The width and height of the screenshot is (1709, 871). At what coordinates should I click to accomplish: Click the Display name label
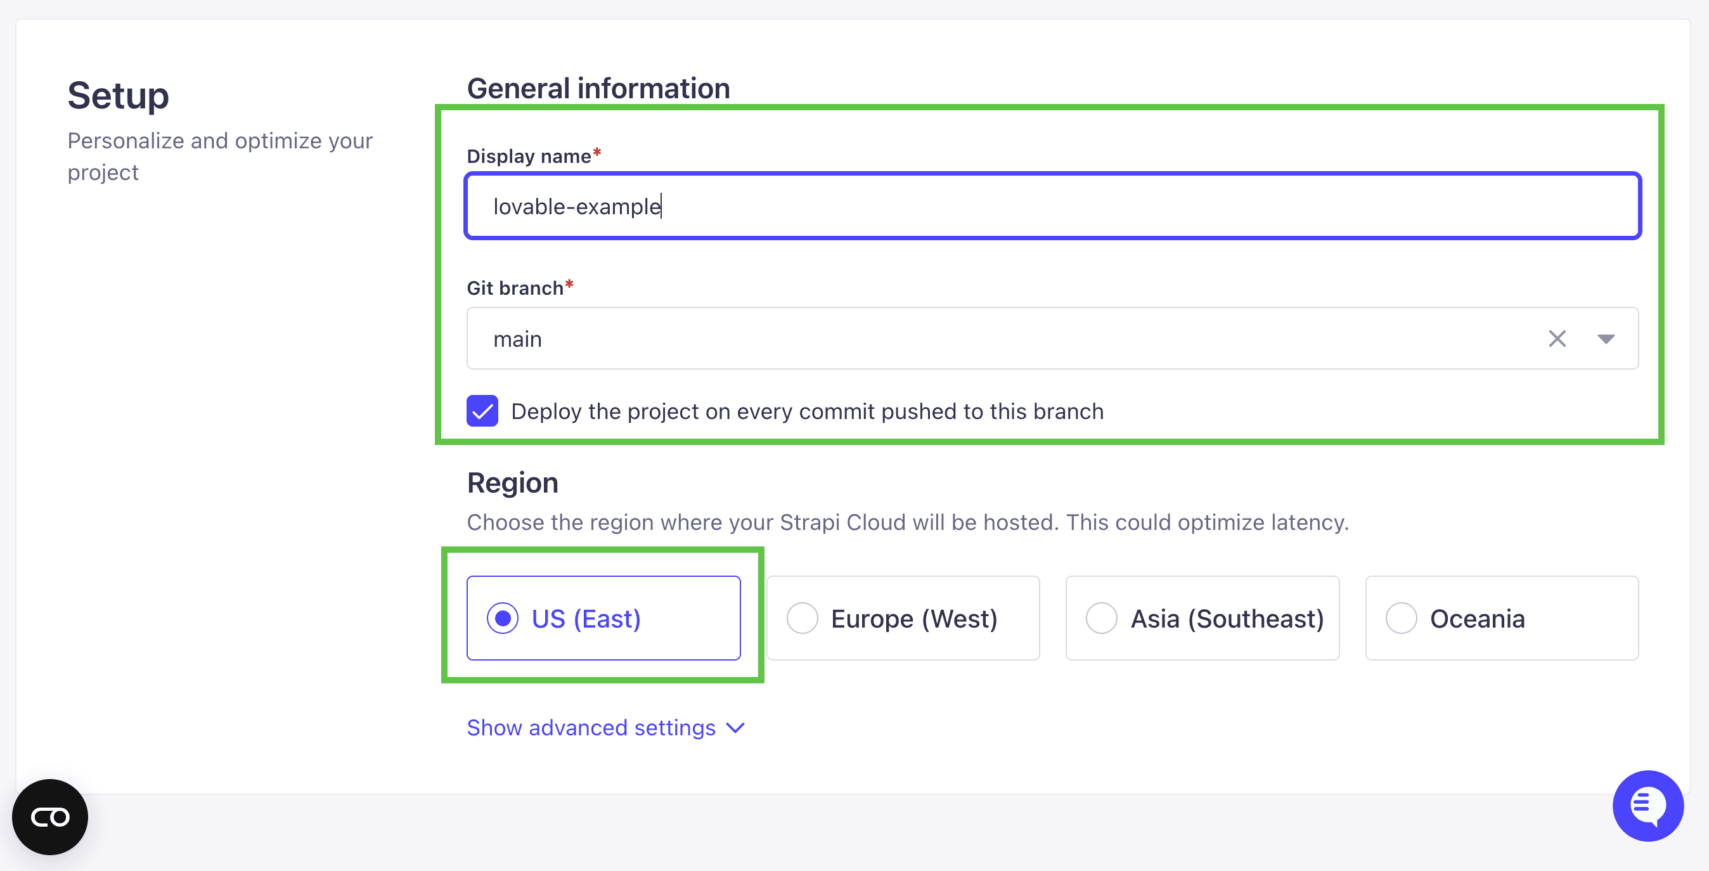pyautogui.click(x=533, y=156)
